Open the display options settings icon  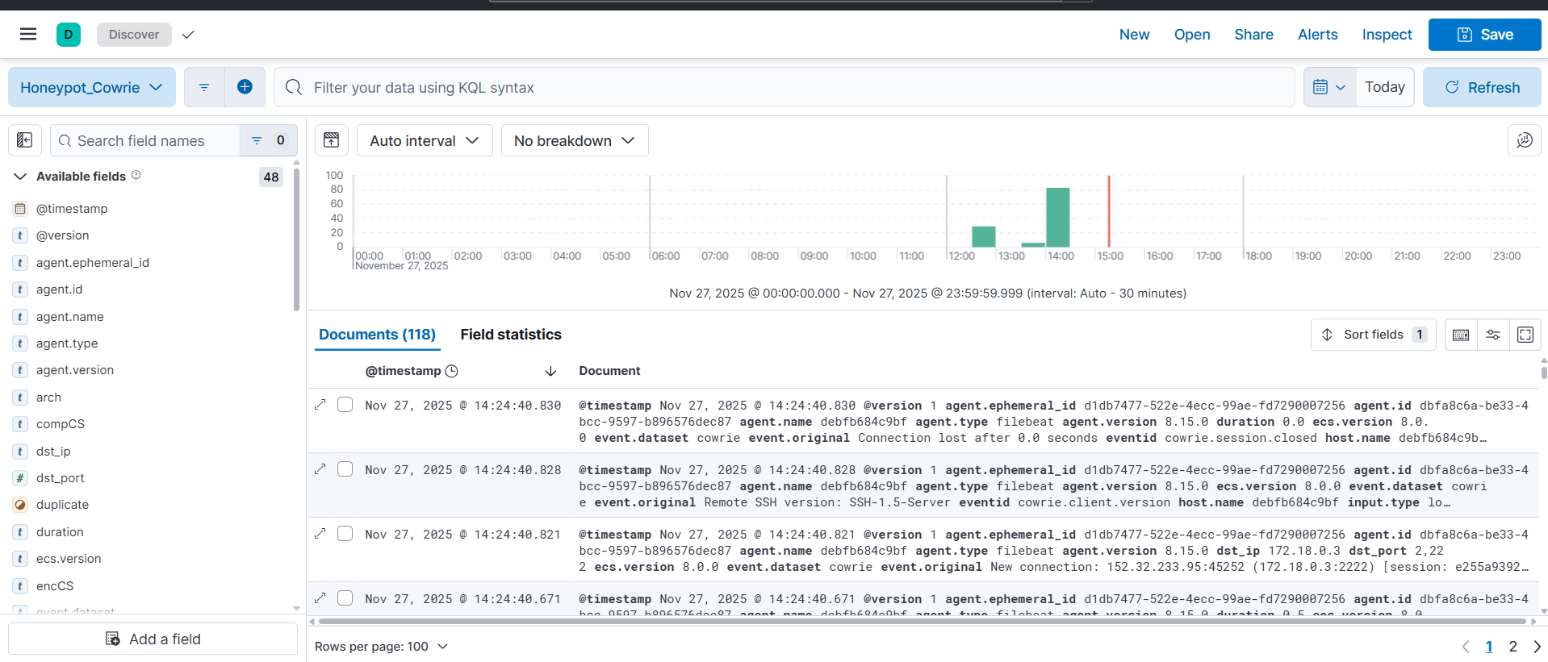pyautogui.click(x=1493, y=335)
